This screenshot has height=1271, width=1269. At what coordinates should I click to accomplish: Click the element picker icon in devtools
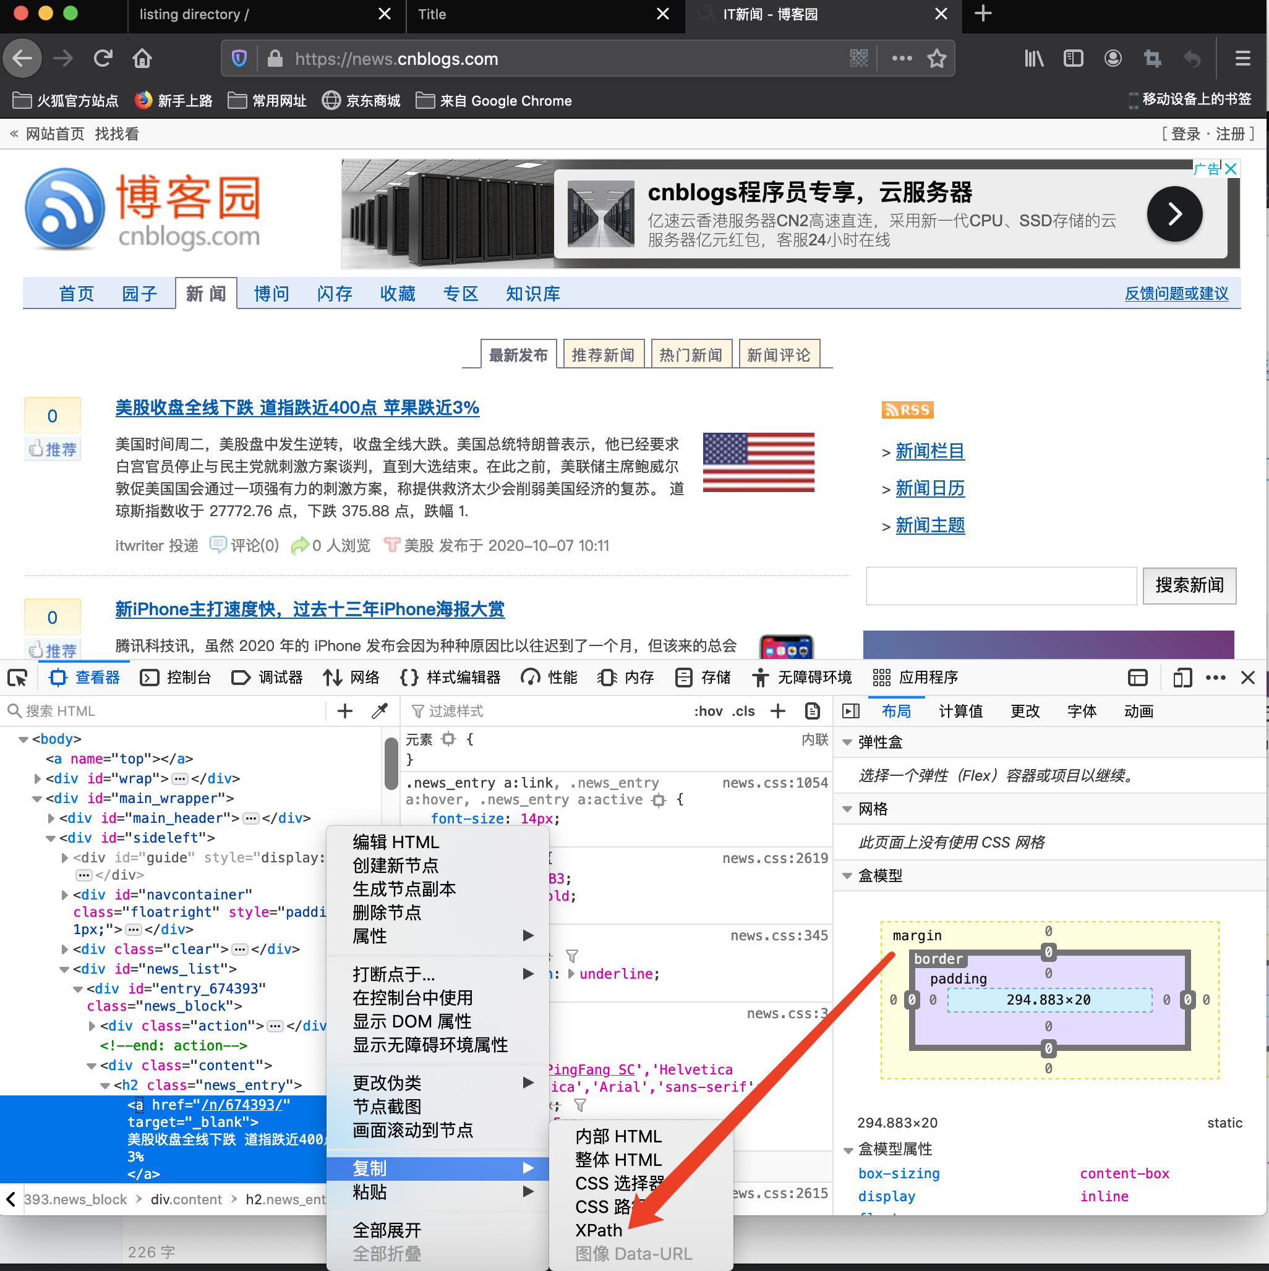(18, 678)
